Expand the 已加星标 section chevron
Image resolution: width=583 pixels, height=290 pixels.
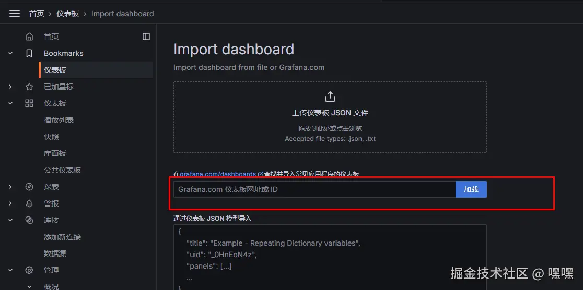tap(10, 87)
